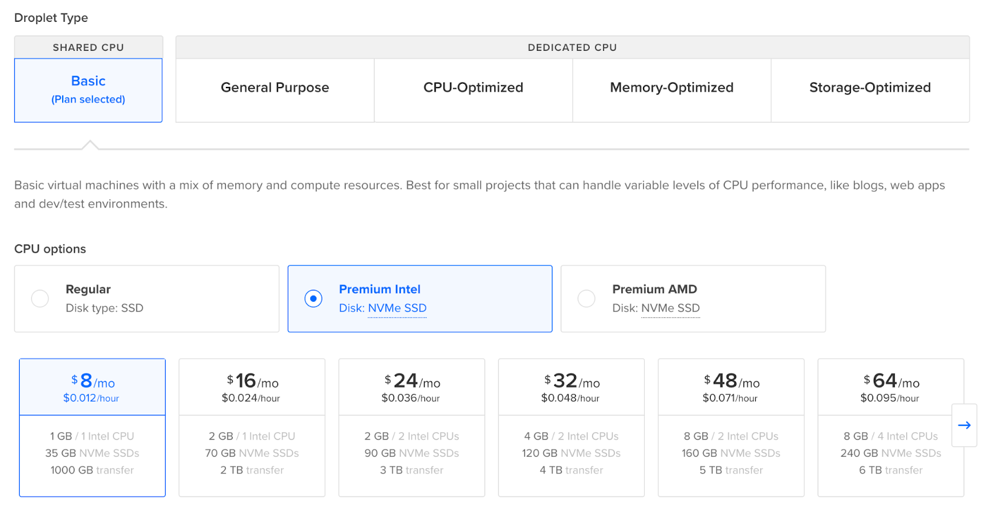Viewport: 993px width, 519px height.
Task: Select the $48/mo 8 GB plan
Action: [x=731, y=427]
